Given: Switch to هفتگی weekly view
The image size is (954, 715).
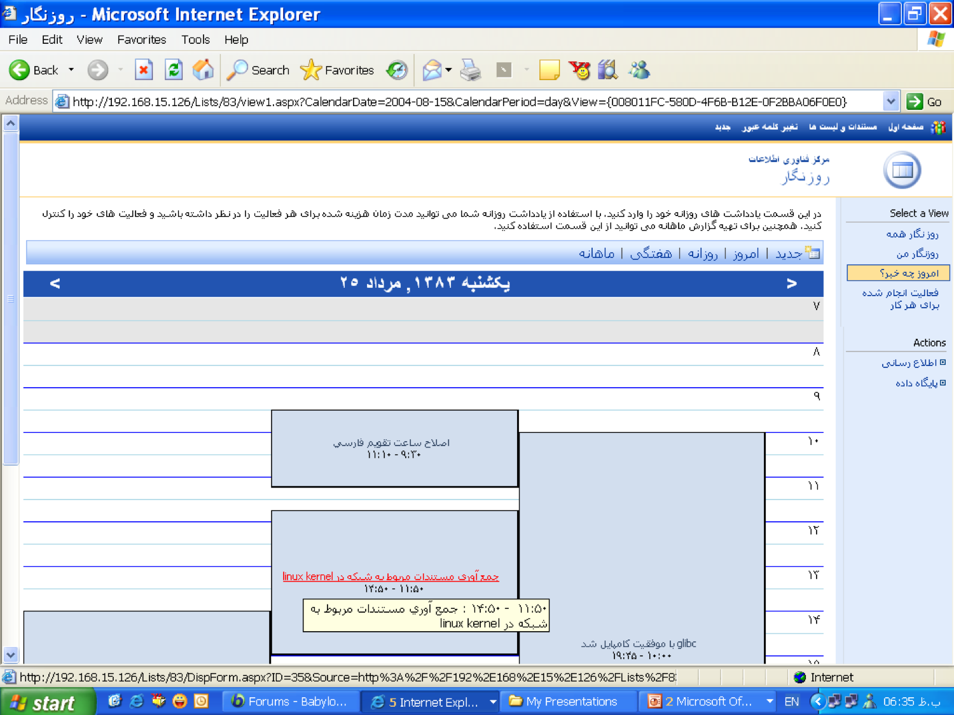Looking at the screenshot, I should (x=651, y=253).
